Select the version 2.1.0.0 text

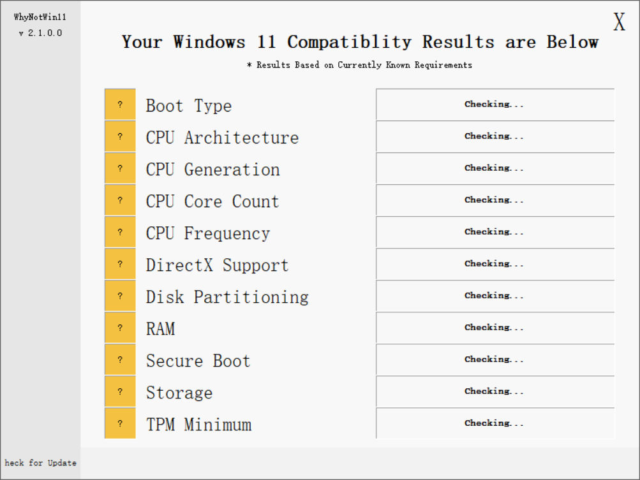(40, 33)
